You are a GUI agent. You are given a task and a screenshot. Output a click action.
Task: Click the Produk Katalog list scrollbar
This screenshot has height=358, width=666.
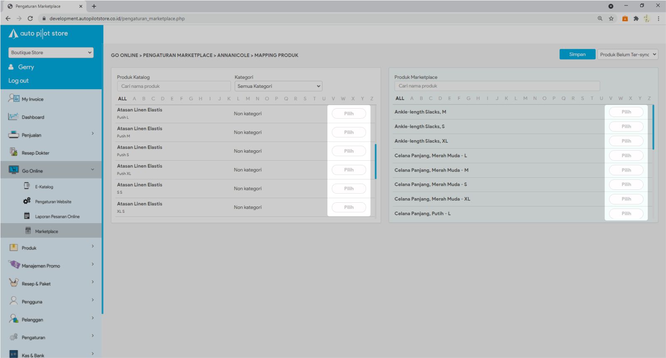click(x=376, y=162)
